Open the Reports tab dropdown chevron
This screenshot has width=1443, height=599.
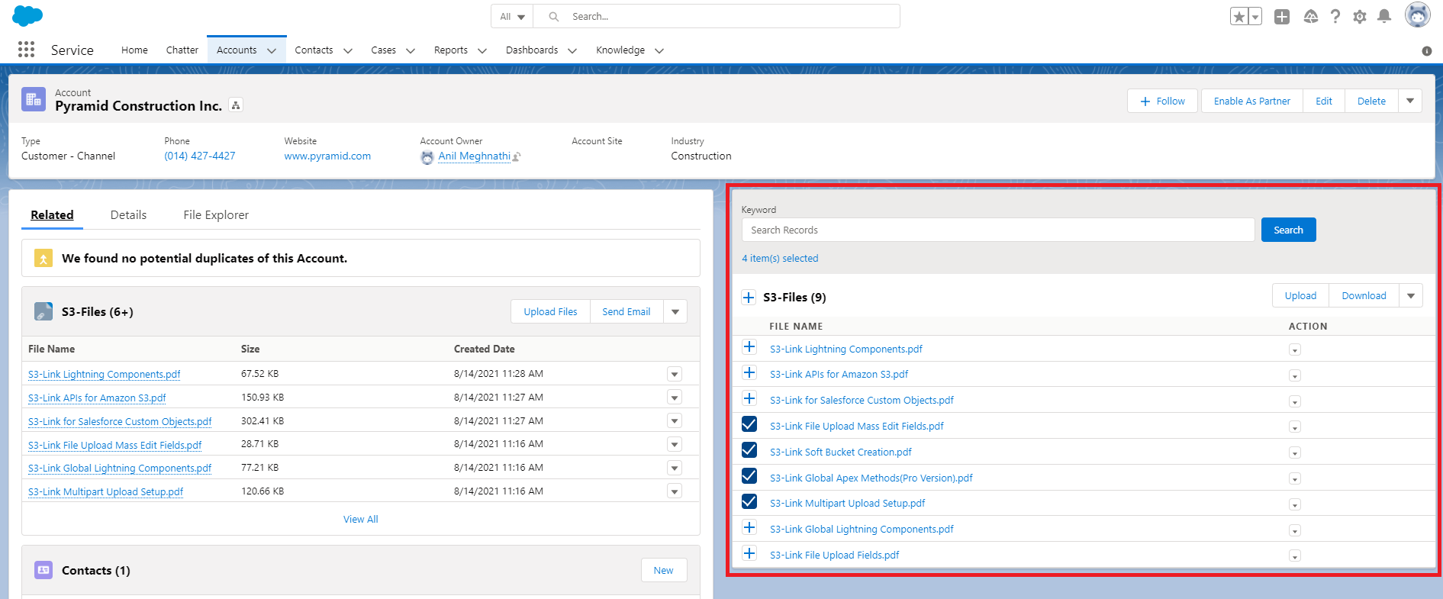coord(482,50)
